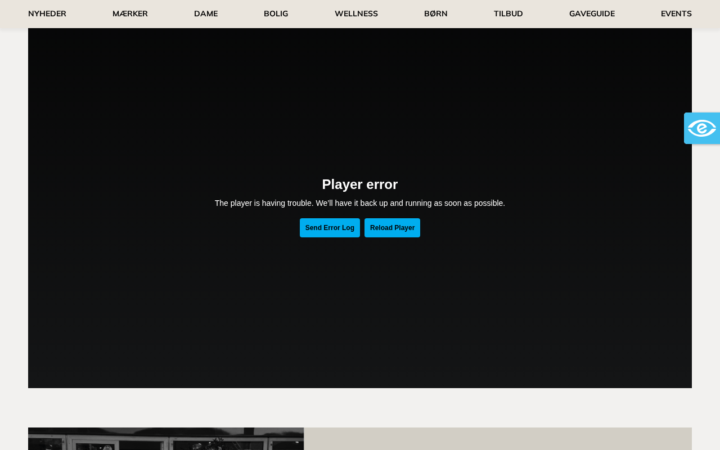Click the Player error heading text
The height and width of the screenshot is (450, 720).
click(x=360, y=184)
